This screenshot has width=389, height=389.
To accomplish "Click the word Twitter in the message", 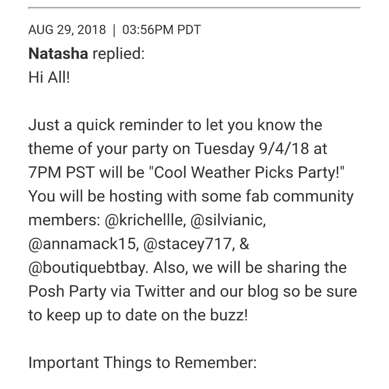I will point(160,291).
